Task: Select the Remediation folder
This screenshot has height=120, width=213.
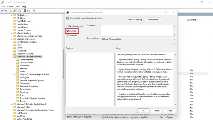Action: (25, 89)
